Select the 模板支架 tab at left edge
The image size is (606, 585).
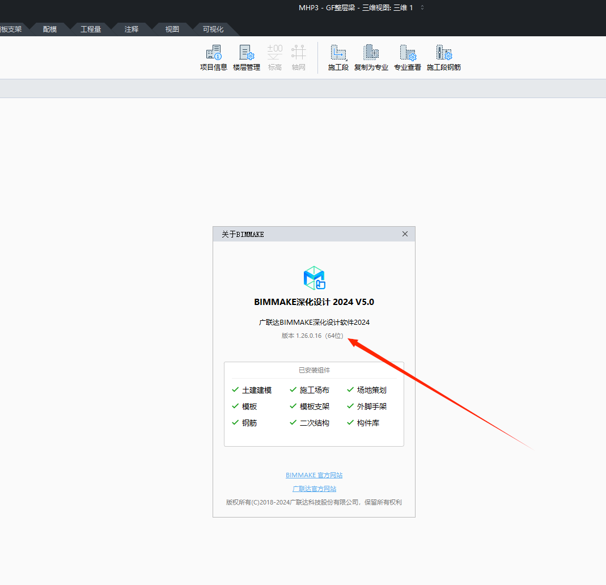coord(11,29)
